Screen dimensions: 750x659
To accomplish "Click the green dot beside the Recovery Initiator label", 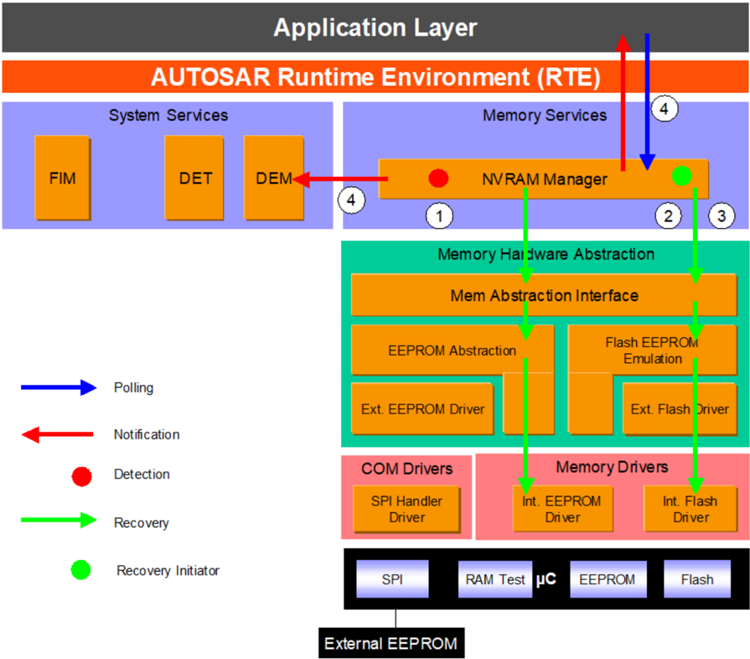I will click(x=80, y=569).
